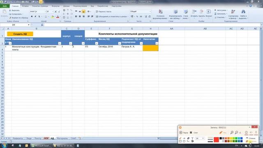This screenshot has width=263, height=148.
Task: Click the Формат по образцу format painter
Action: coord(18,18)
